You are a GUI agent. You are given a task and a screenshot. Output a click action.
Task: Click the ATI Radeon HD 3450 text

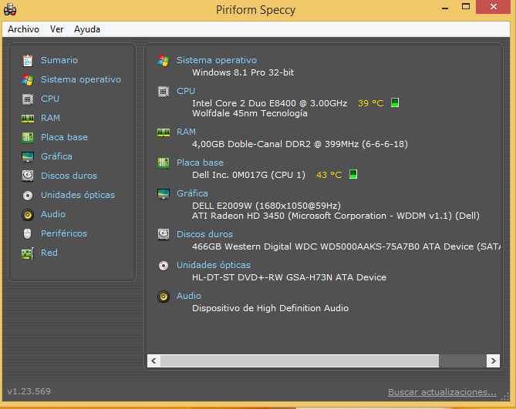336,216
